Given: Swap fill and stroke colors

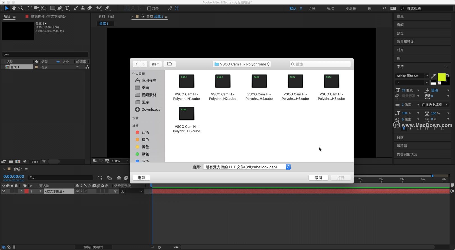Looking at the screenshot, I should (x=448, y=75).
